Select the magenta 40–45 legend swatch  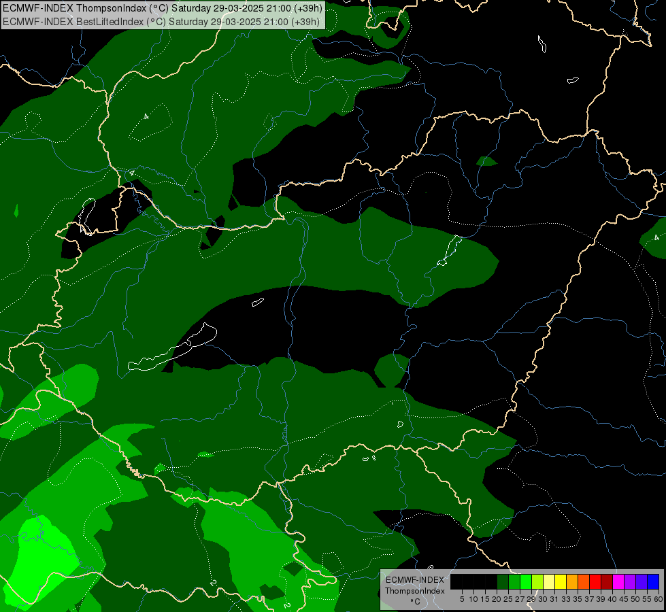(x=618, y=581)
